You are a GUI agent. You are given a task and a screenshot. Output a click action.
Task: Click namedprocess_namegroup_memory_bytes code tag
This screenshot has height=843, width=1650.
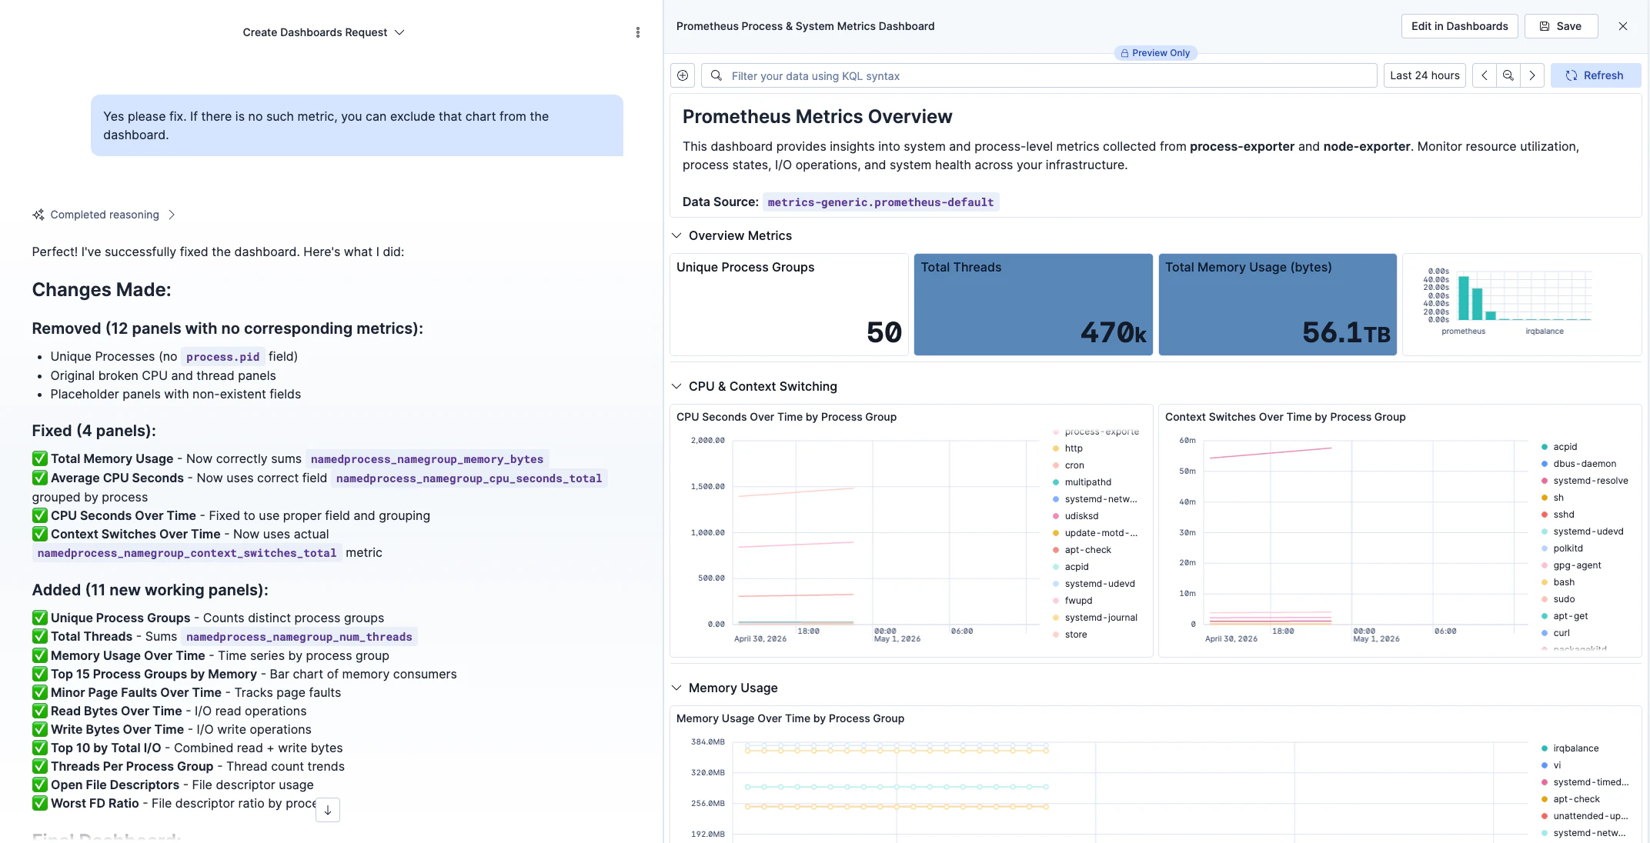[x=427, y=459]
